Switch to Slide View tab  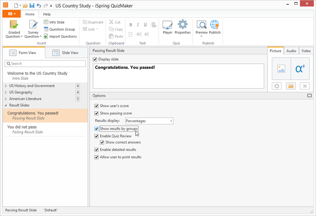coord(66,52)
